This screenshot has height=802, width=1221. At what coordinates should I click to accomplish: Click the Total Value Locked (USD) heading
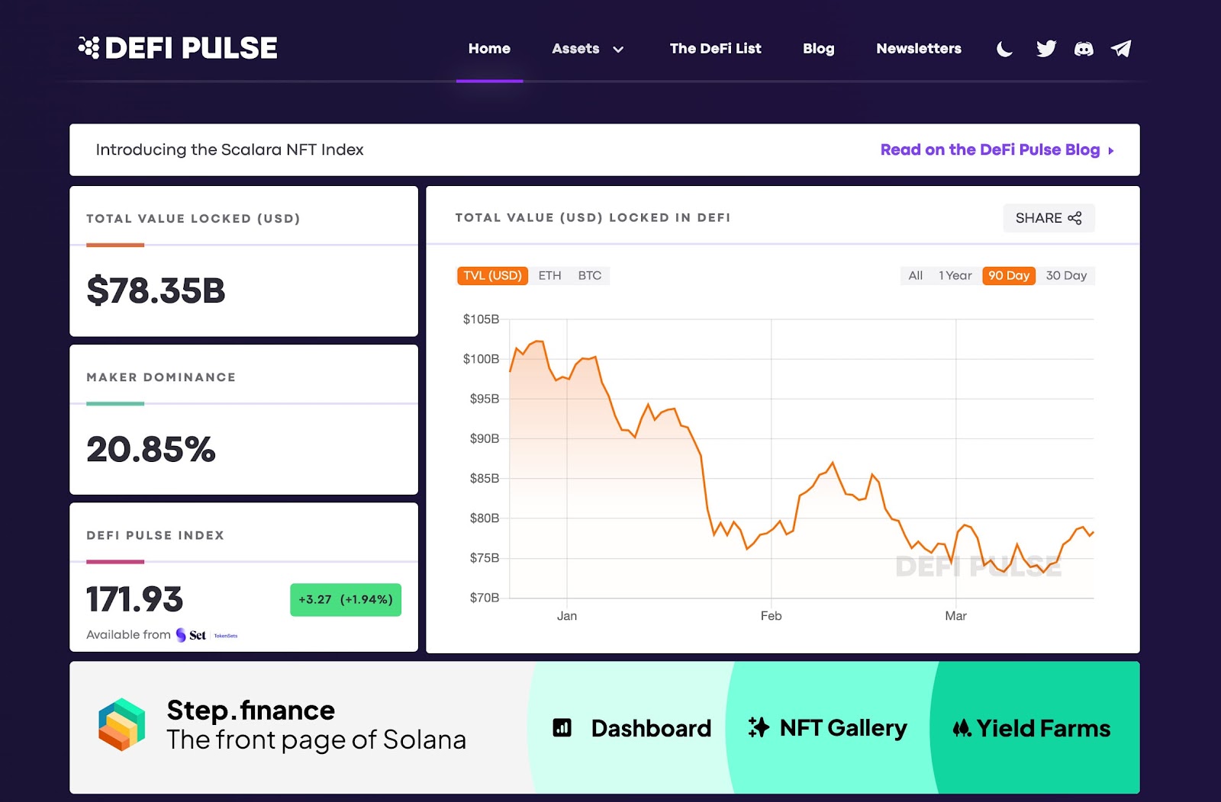(x=193, y=219)
